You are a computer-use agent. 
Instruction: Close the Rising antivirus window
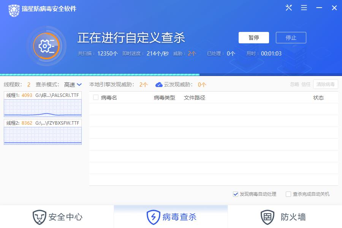[334, 8]
